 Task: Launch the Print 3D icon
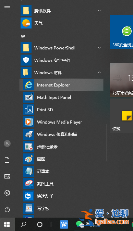click(x=29, y=109)
